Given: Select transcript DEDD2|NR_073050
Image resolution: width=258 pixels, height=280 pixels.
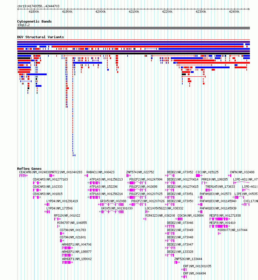Looking at the screenshot, I should [180, 201].
